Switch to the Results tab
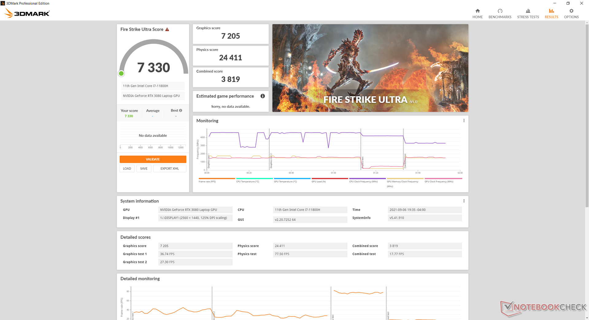The width and height of the screenshot is (589, 320). pyautogui.click(x=551, y=14)
